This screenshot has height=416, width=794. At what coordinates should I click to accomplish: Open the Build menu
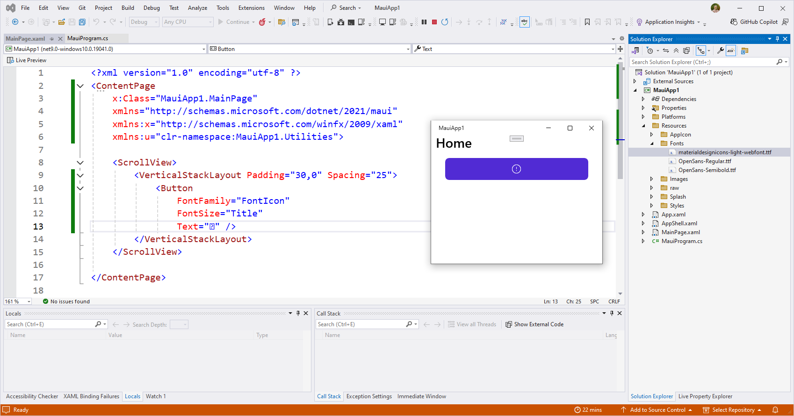click(x=128, y=8)
